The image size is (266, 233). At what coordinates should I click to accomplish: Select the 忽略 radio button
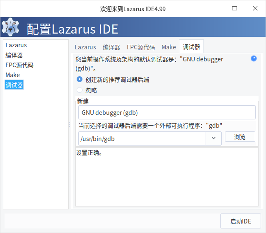pyautogui.click(x=80, y=90)
